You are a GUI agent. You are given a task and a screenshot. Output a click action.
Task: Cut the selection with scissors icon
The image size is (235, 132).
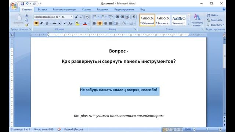(x=27, y=15)
